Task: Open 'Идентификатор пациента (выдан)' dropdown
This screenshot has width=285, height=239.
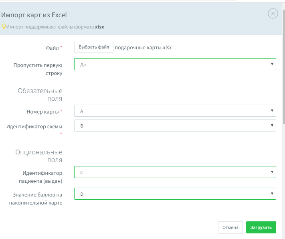Action: pos(175,172)
